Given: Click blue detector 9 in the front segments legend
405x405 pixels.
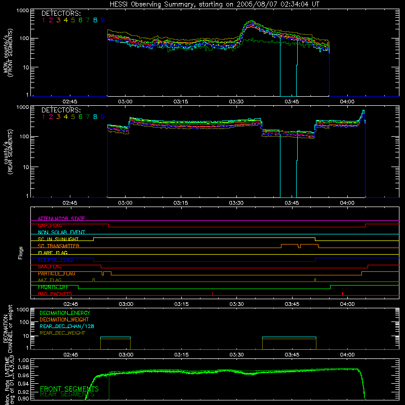Looking at the screenshot, I should point(103,20).
